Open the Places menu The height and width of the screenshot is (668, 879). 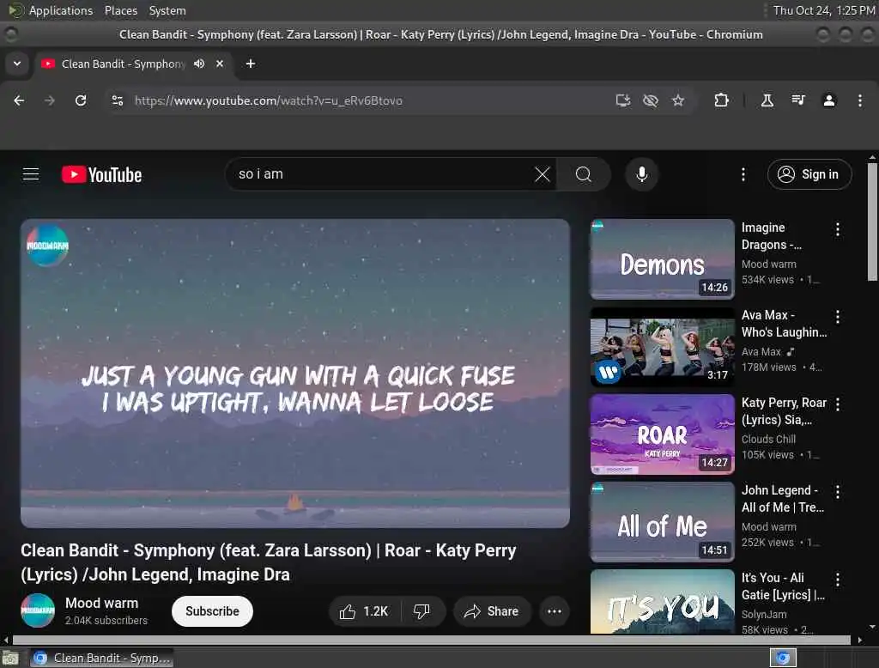(121, 10)
